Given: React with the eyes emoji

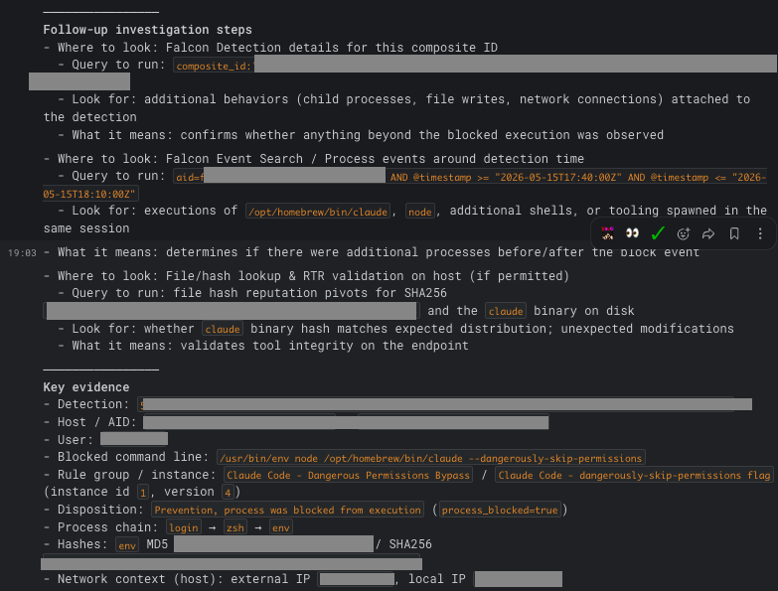Looking at the screenshot, I should [x=632, y=233].
